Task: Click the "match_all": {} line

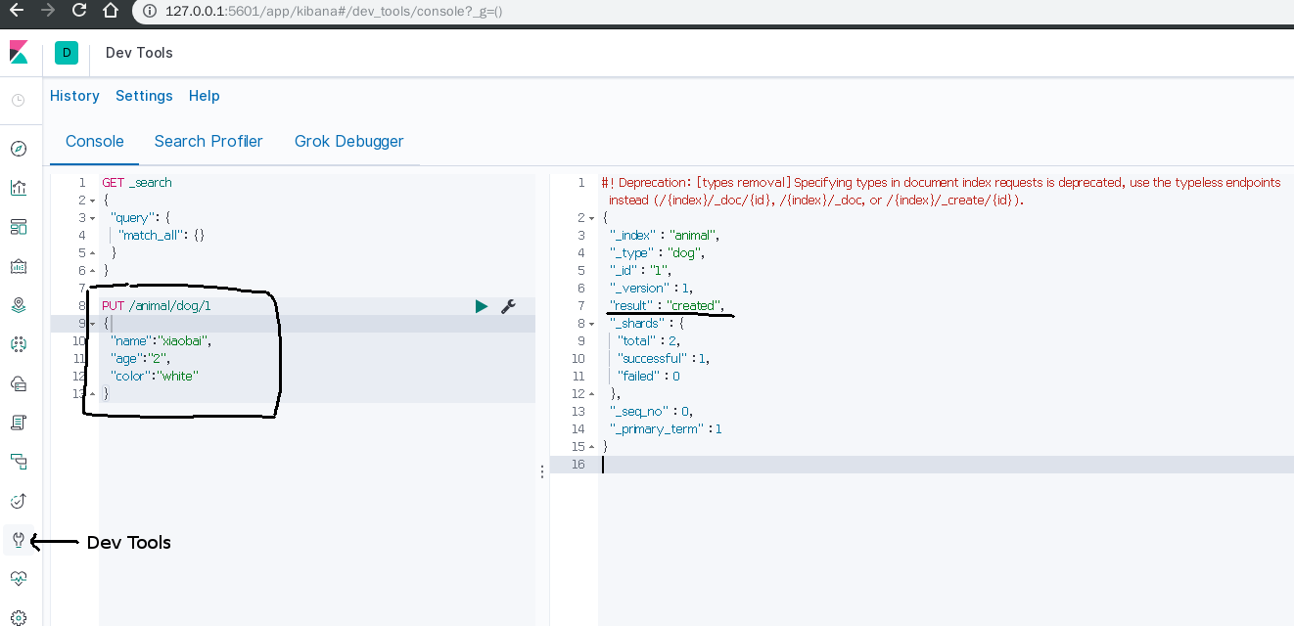Action: 161,236
